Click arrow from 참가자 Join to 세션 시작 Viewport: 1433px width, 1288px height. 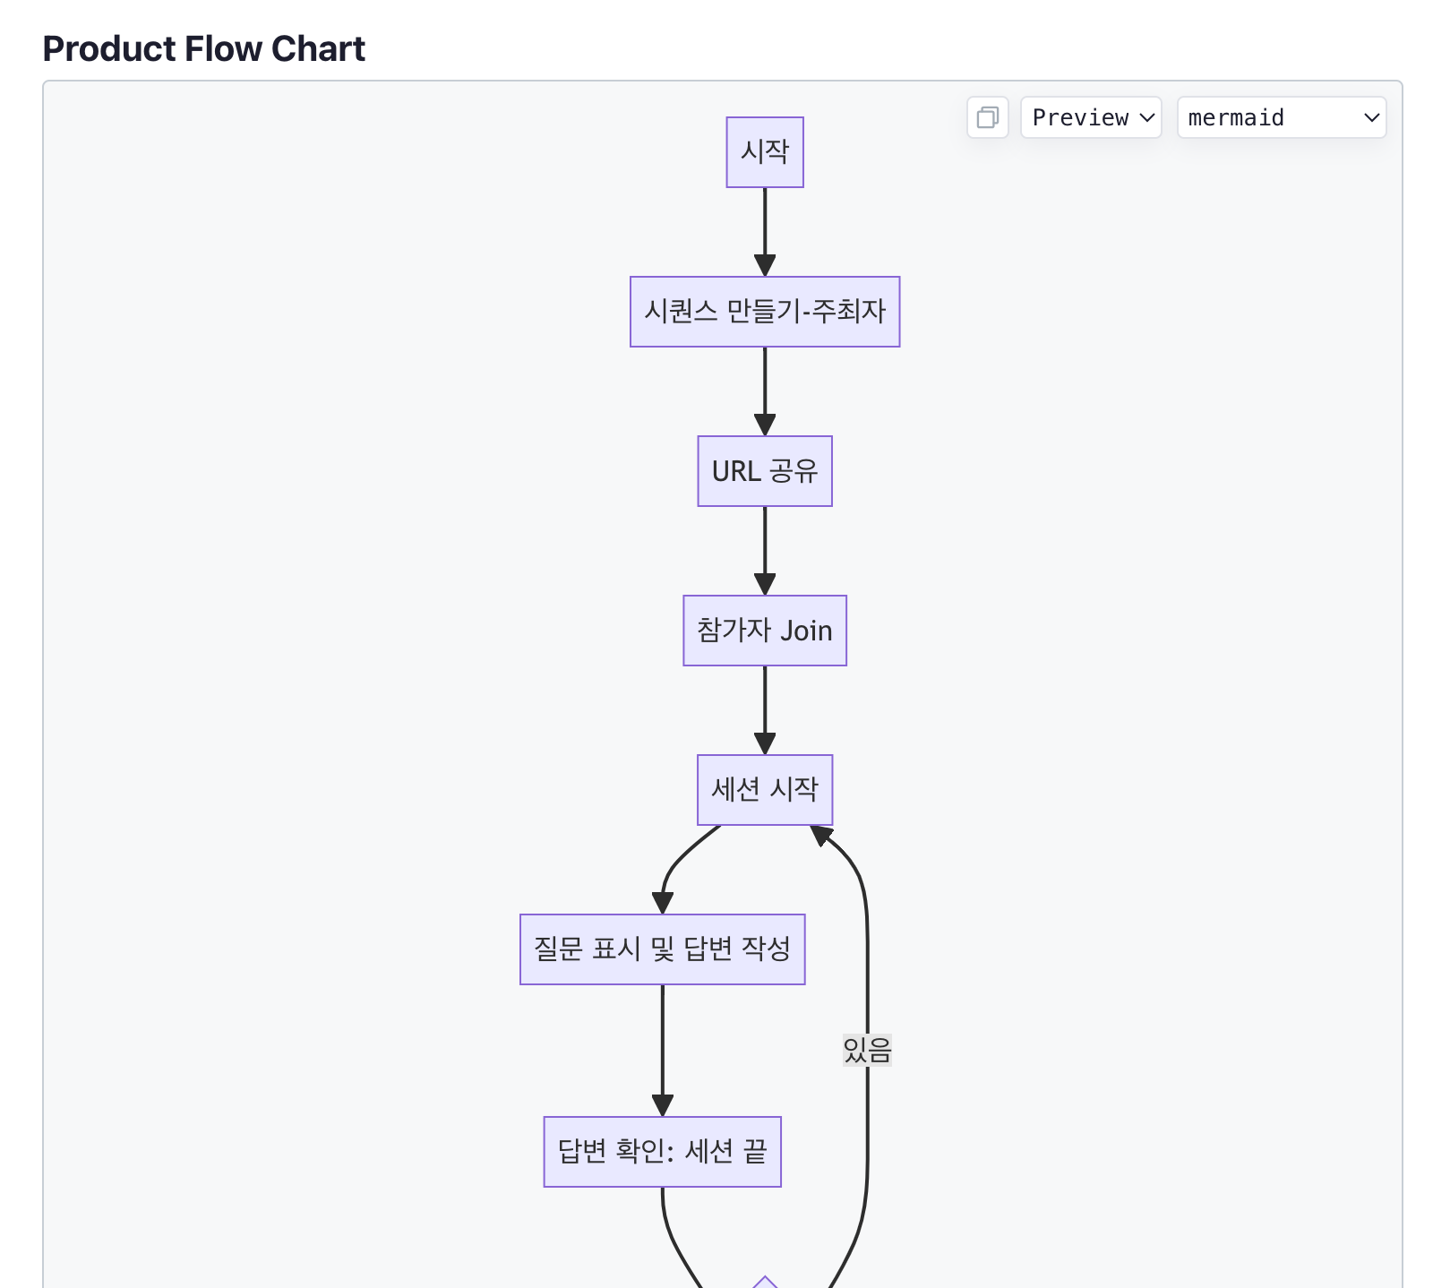point(765,710)
